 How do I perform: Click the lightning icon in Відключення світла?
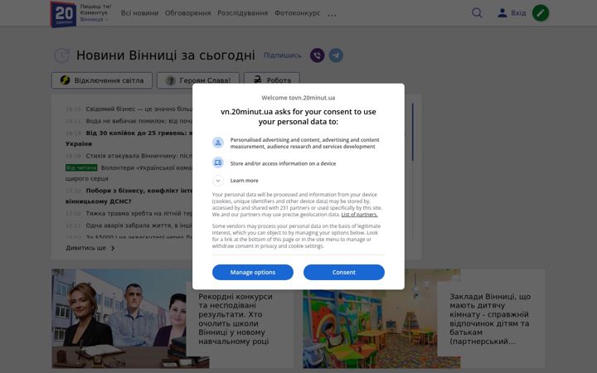66,80
